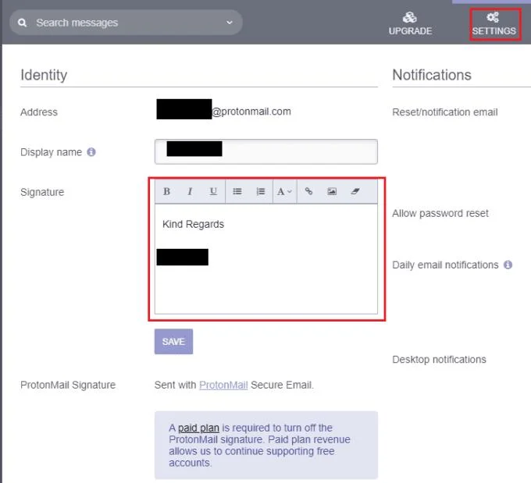Apply italic formatting in signature editor
The height and width of the screenshot is (483, 531).
[x=190, y=192]
